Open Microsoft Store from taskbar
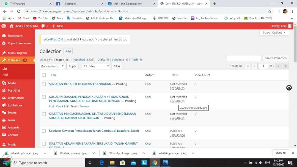The height and width of the screenshot is (167, 297). click(x=123, y=163)
